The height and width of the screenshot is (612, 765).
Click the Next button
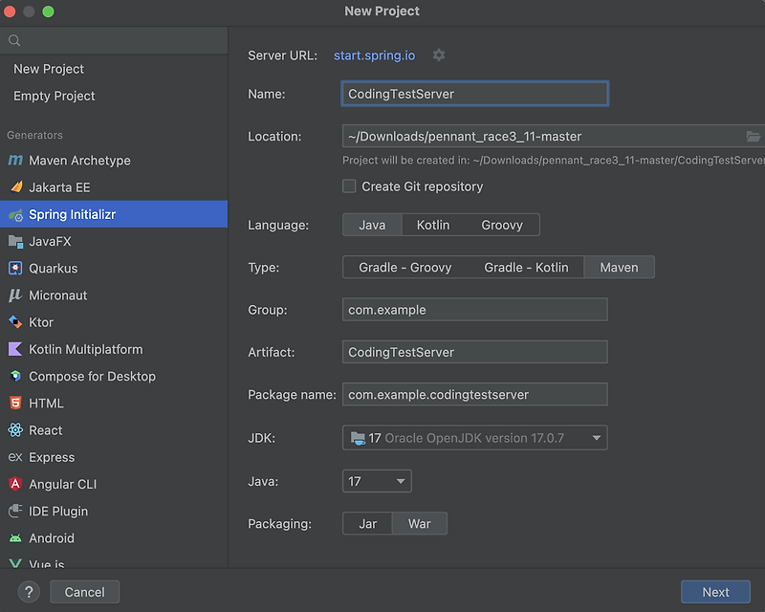(x=715, y=592)
